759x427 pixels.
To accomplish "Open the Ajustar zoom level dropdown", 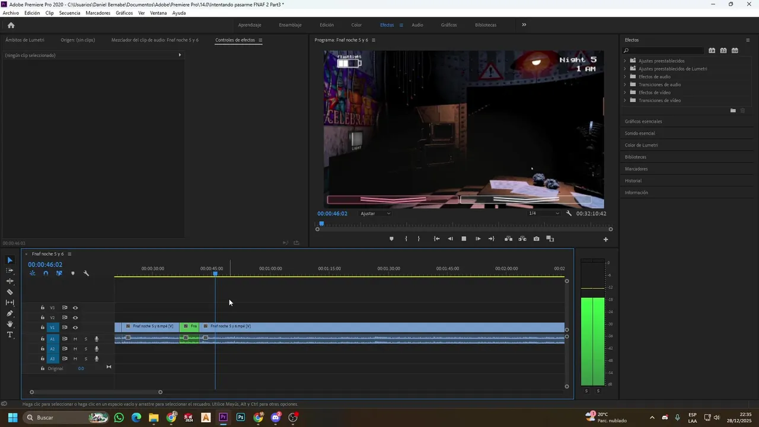I will coord(376,213).
